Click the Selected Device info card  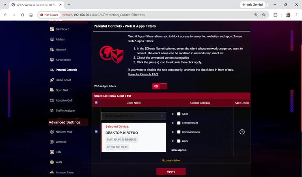click(134, 137)
